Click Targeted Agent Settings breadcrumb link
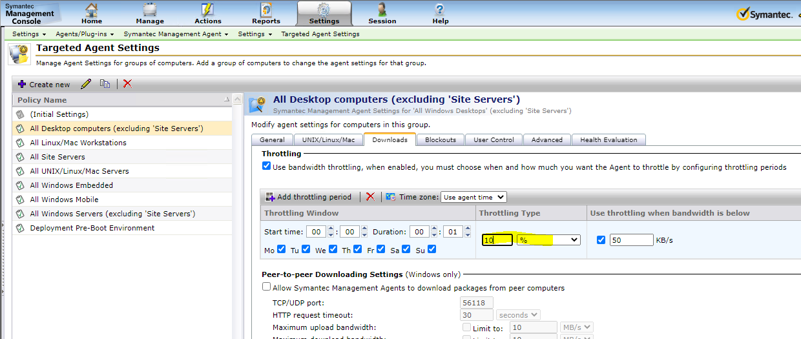This screenshot has width=801, height=339. pyautogui.click(x=320, y=34)
